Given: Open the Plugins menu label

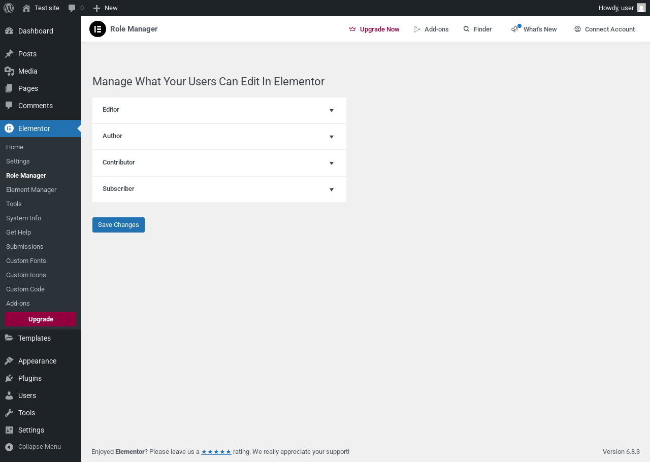Looking at the screenshot, I should click(x=30, y=378).
